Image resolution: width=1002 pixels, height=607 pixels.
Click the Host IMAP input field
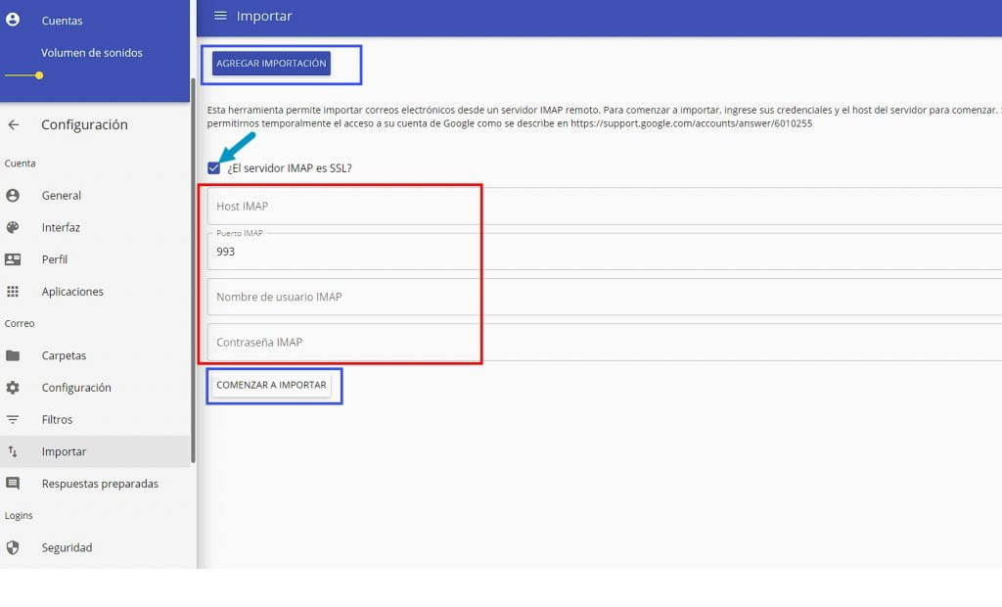[342, 206]
